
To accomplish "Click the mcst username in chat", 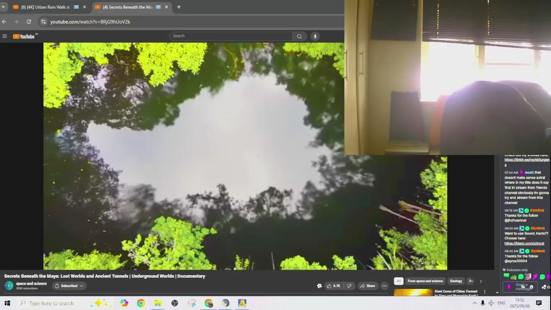I will coord(529,173).
